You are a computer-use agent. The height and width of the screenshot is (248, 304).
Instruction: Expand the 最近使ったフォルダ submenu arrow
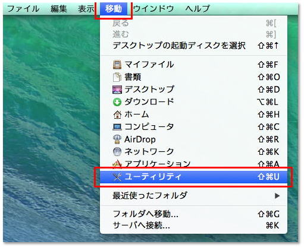tap(277, 196)
